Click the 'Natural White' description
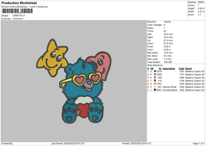 [170, 87]
